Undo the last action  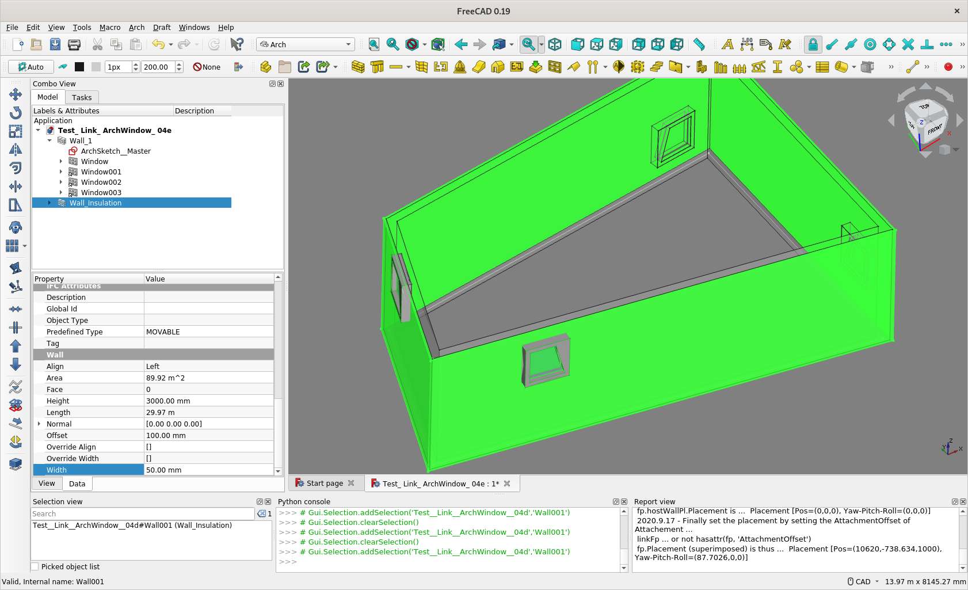(x=158, y=44)
